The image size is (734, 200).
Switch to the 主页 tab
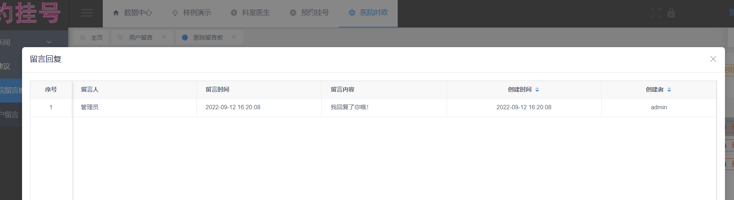pyautogui.click(x=91, y=37)
